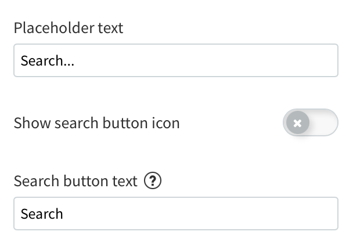The height and width of the screenshot is (246, 353).
Task: Select the bottom "Search" text field
Action: click(x=175, y=214)
